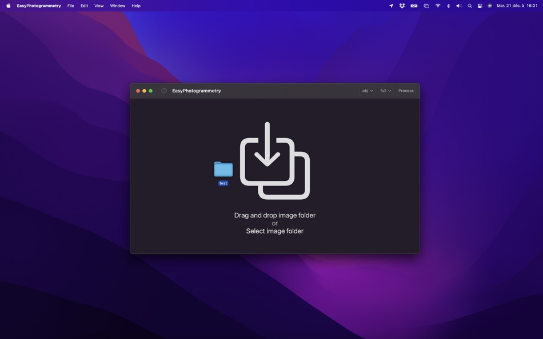Select the test folder icon
Screen dimensions: 543x339
point(223,169)
